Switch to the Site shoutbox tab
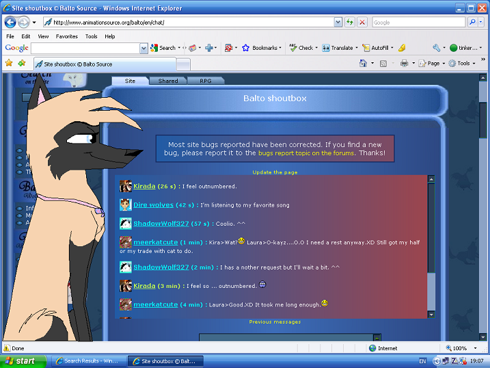The image size is (490, 368). point(130,81)
